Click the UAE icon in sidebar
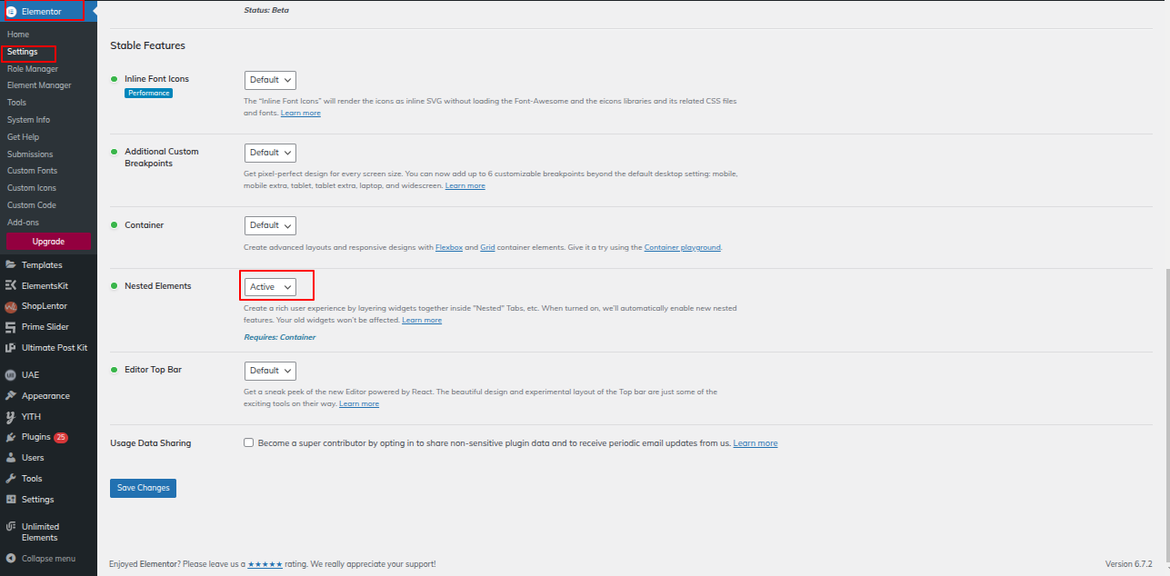This screenshot has width=1170, height=576. tap(11, 374)
